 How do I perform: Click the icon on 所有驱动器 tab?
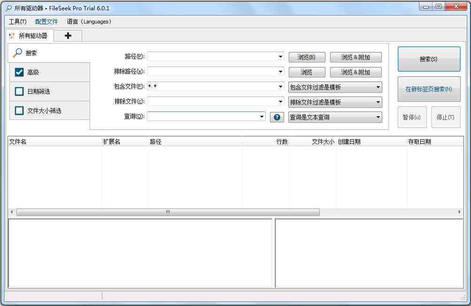point(12,36)
